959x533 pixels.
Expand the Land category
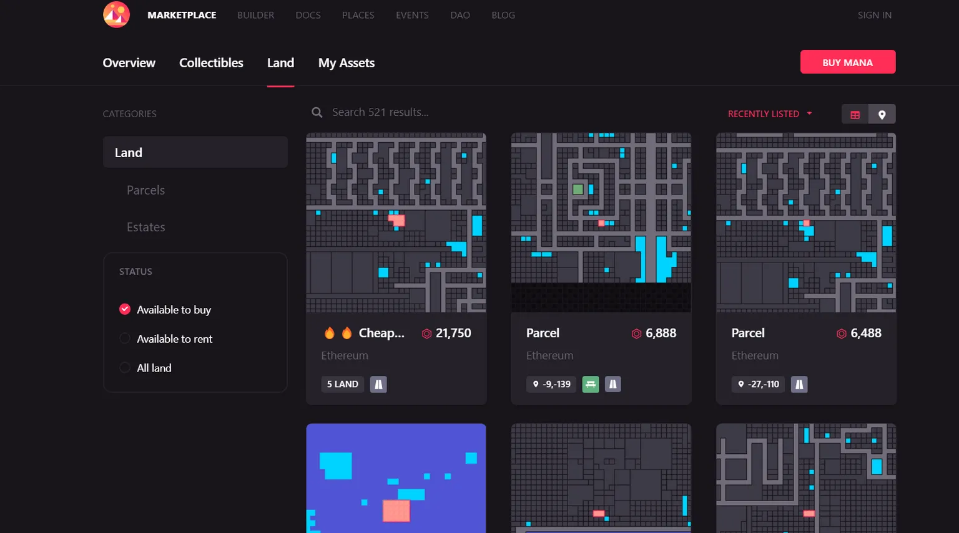tap(195, 153)
